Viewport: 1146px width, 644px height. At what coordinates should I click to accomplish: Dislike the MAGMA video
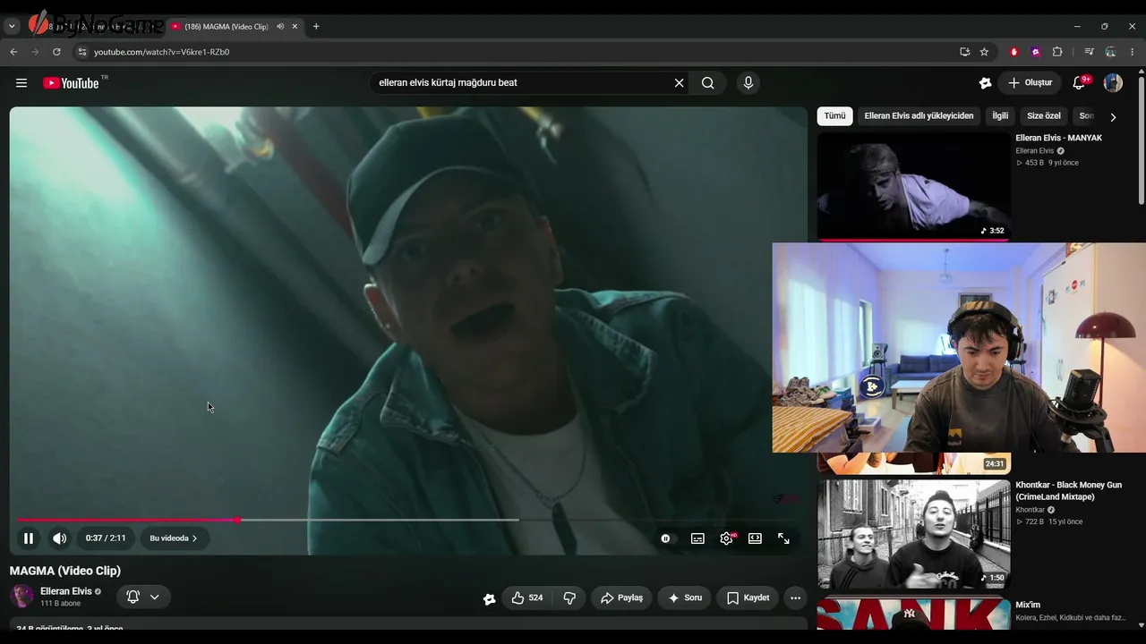coord(569,597)
